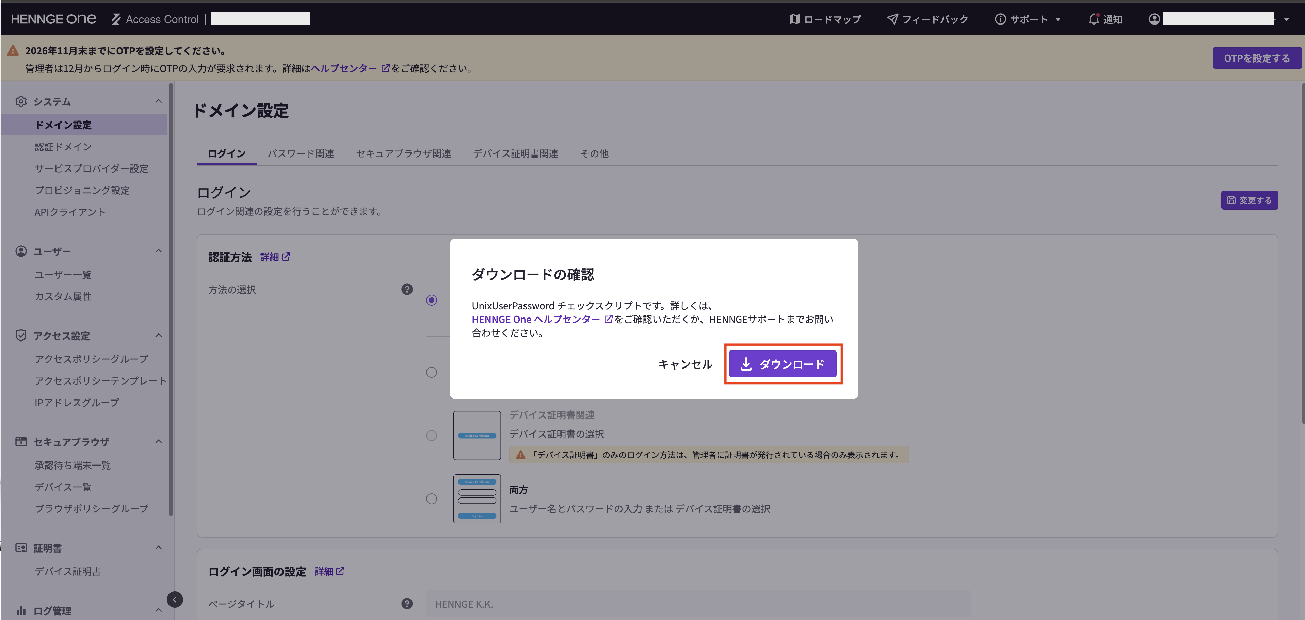This screenshot has height=620, width=1305.
Task: Click the device certificate thumbnail image
Action: click(477, 436)
